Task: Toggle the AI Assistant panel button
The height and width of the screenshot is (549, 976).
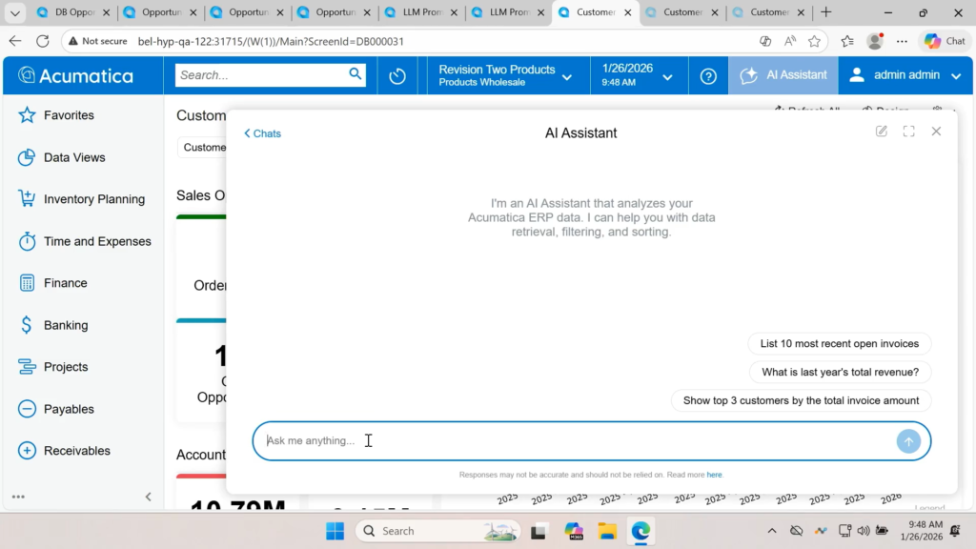Action: click(x=783, y=75)
